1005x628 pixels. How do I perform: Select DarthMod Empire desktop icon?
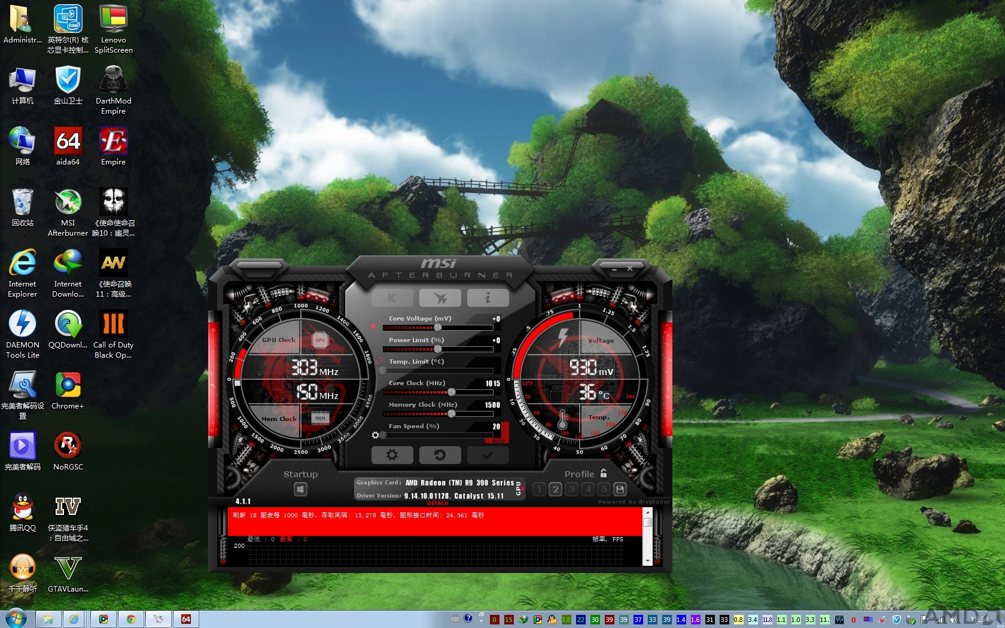[113, 90]
